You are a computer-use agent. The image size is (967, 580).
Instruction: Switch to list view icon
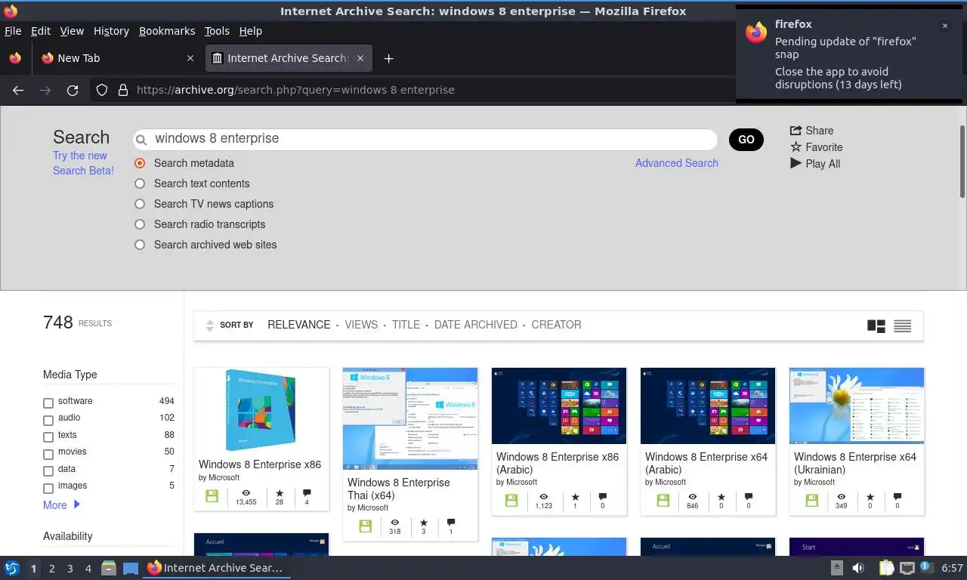point(903,326)
